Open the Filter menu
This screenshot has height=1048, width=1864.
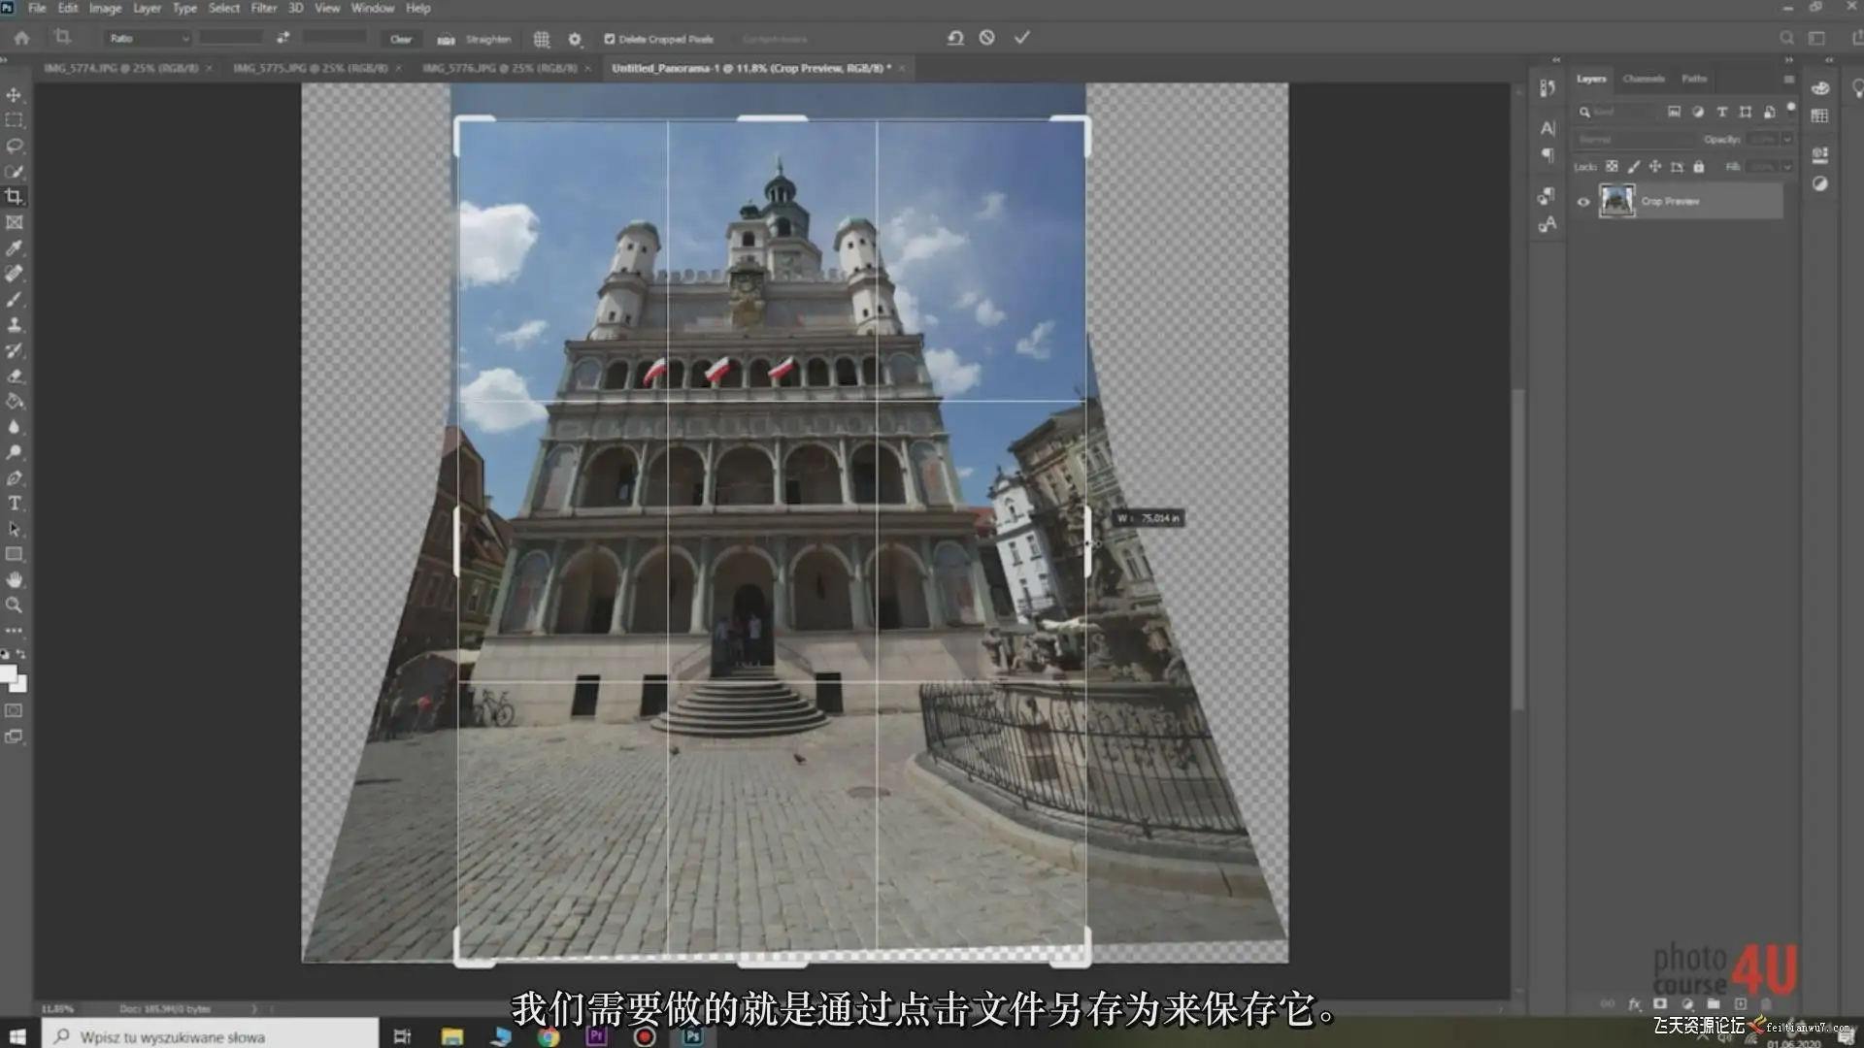pyautogui.click(x=263, y=8)
